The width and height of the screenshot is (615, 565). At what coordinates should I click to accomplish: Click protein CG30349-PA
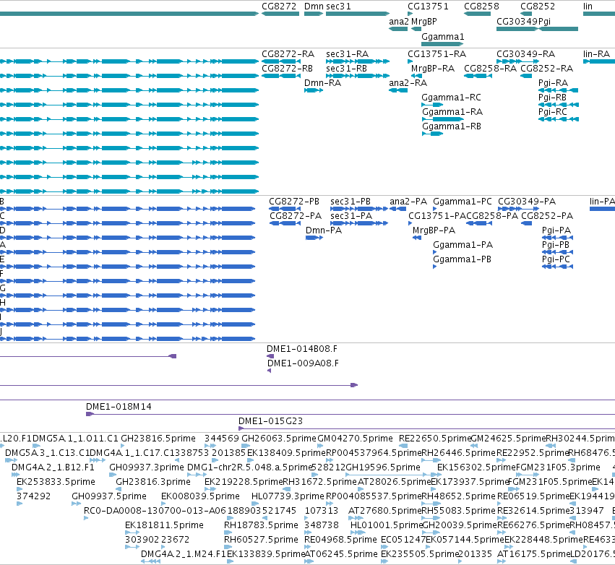coord(527,201)
